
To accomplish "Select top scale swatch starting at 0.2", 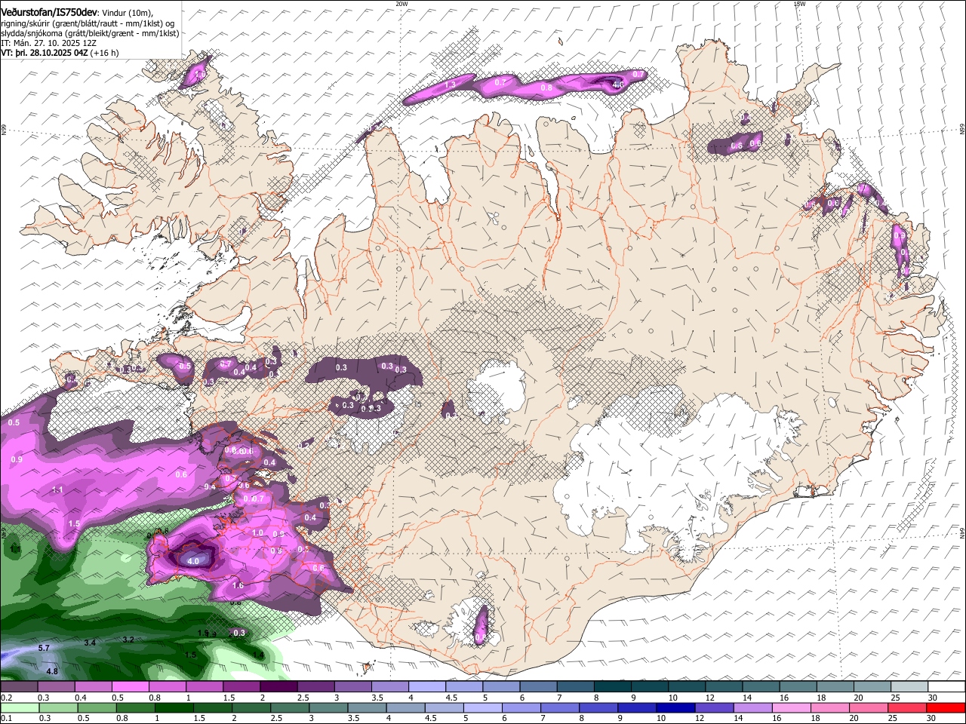I will point(19,686).
